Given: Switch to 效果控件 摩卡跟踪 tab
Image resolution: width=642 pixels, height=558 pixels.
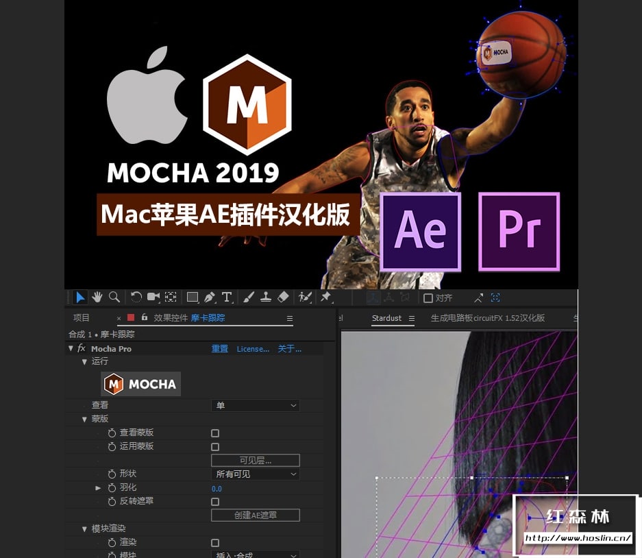Looking at the screenshot, I should click(190, 318).
